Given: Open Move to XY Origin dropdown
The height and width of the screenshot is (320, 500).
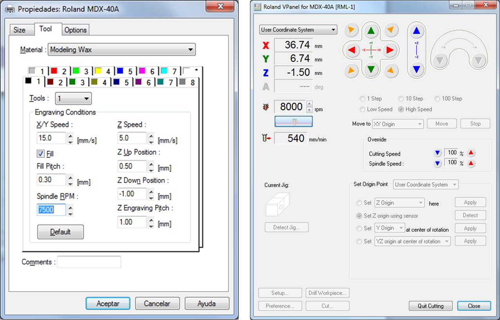Looking at the screenshot, I should (x=398, y=124).
